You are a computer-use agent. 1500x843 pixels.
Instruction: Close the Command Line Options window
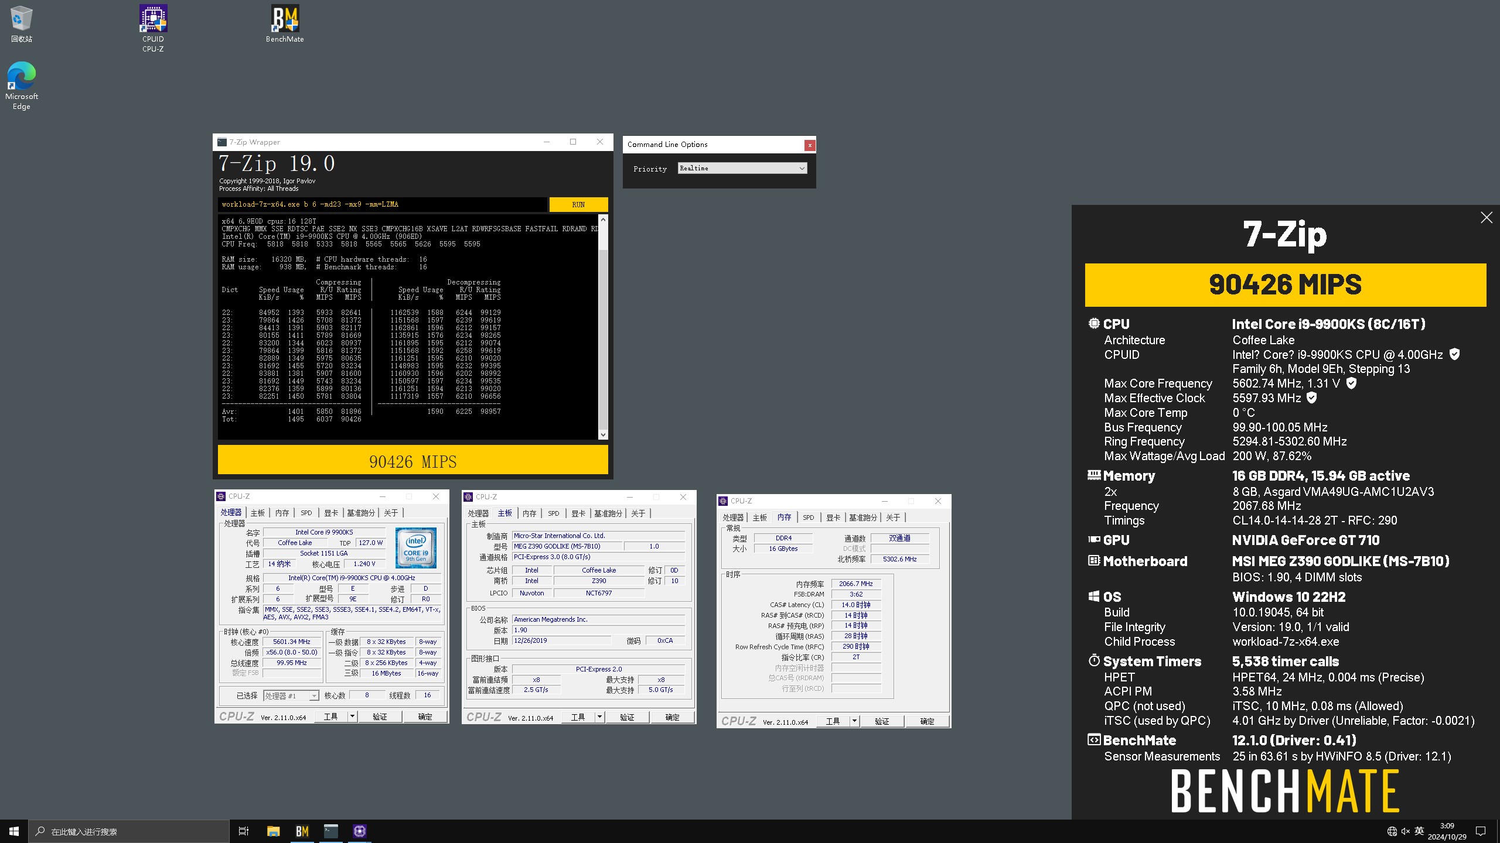(810, 145)
